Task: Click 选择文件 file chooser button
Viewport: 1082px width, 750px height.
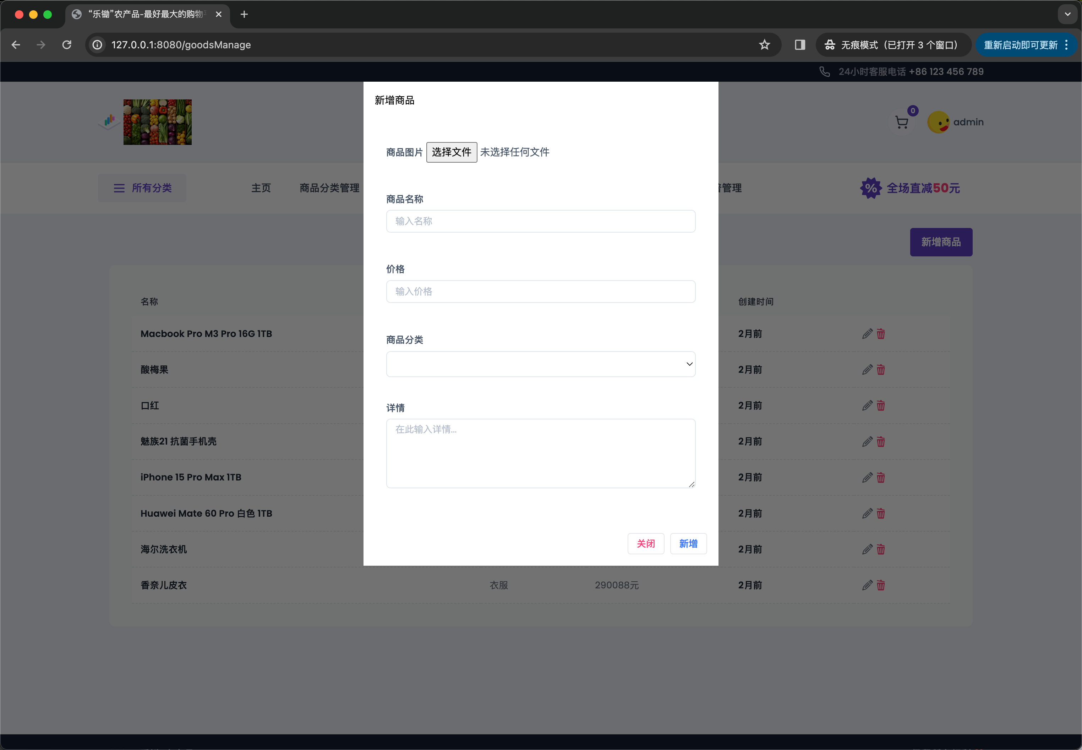Action: pos(451,152)
